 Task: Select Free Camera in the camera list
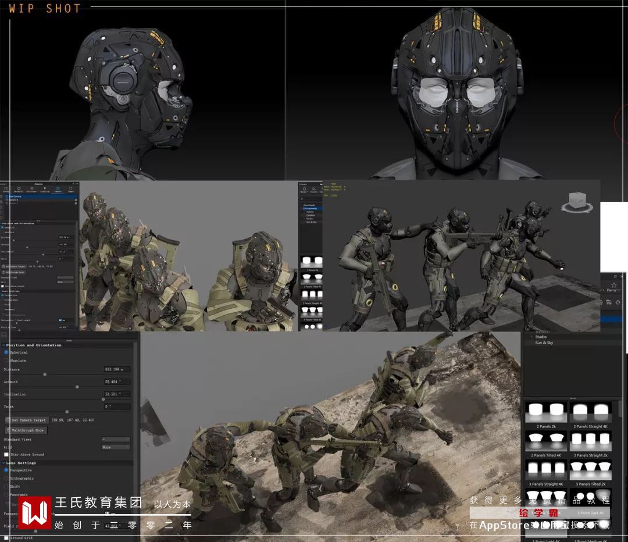40,197
